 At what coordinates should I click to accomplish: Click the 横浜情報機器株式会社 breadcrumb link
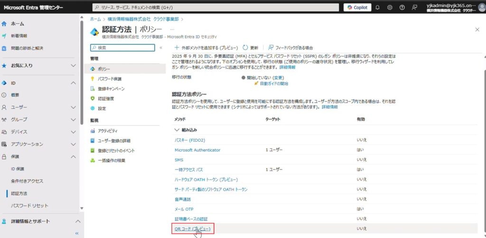coord(143,19)
